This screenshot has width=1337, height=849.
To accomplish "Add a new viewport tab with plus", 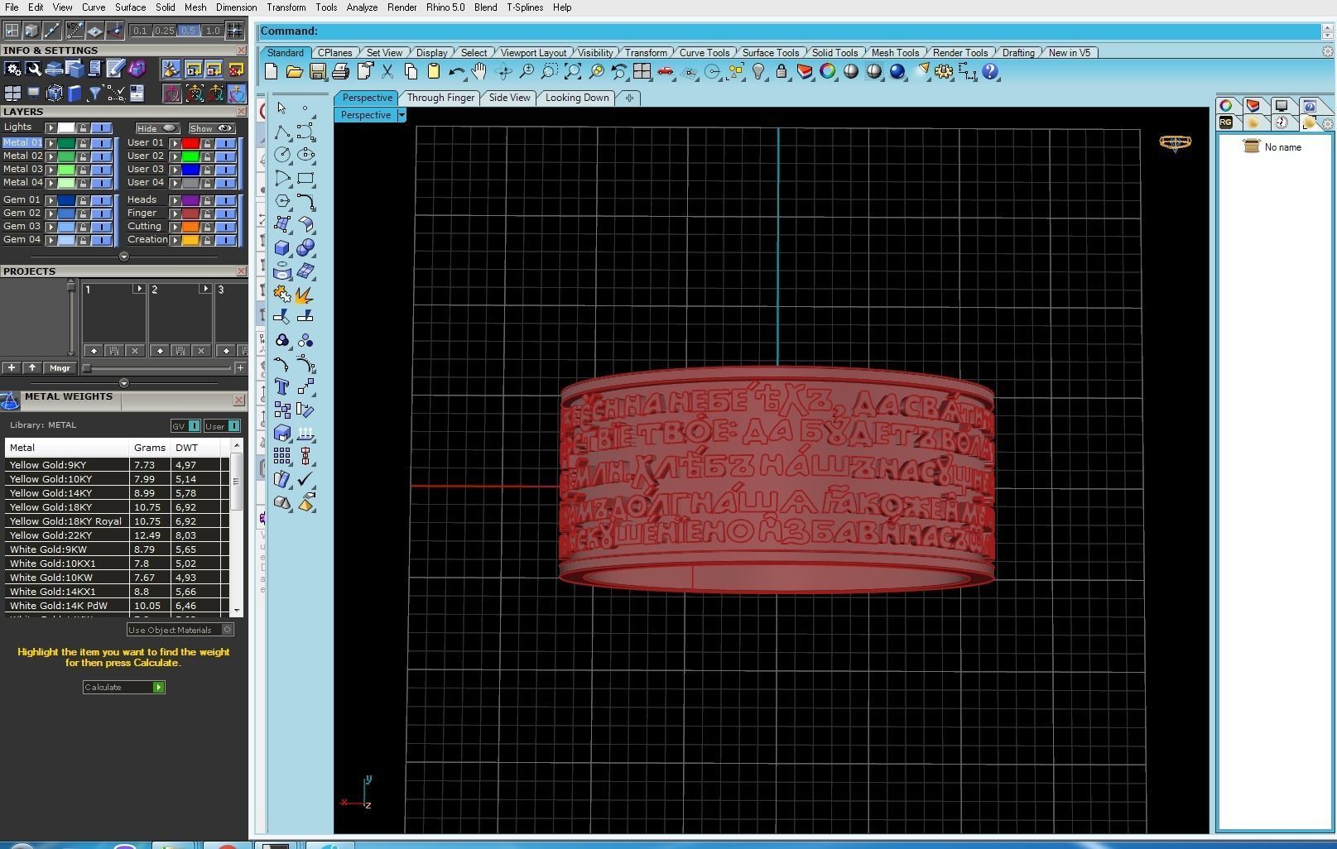I will [x=629, y=98].
